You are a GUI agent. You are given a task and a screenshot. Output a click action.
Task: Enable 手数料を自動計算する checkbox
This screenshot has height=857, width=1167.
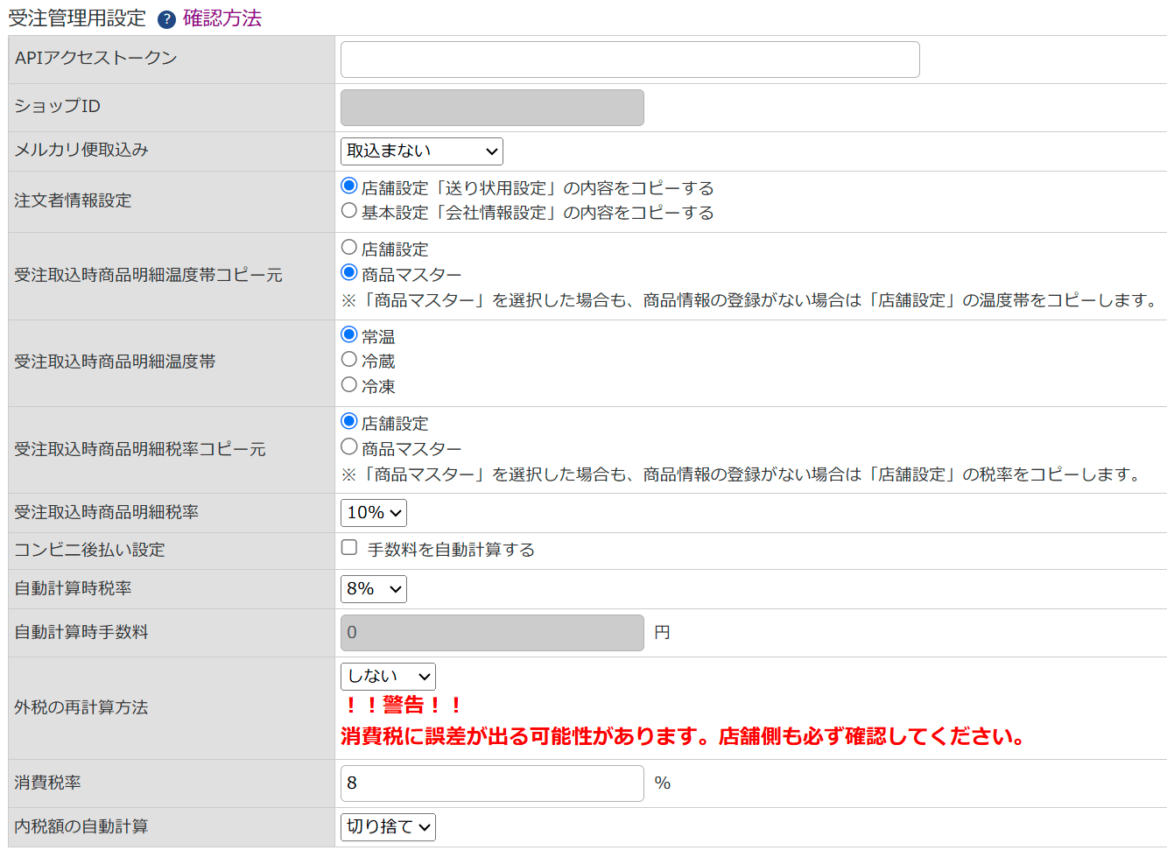348,548
